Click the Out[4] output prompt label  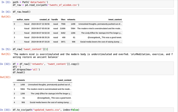[6, 17]
